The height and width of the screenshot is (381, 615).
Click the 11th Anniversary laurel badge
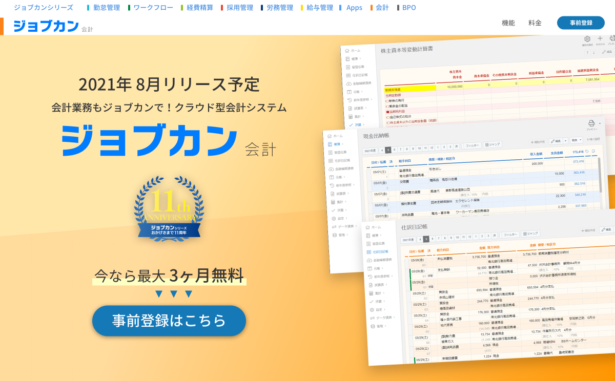[x=169, y=208]
